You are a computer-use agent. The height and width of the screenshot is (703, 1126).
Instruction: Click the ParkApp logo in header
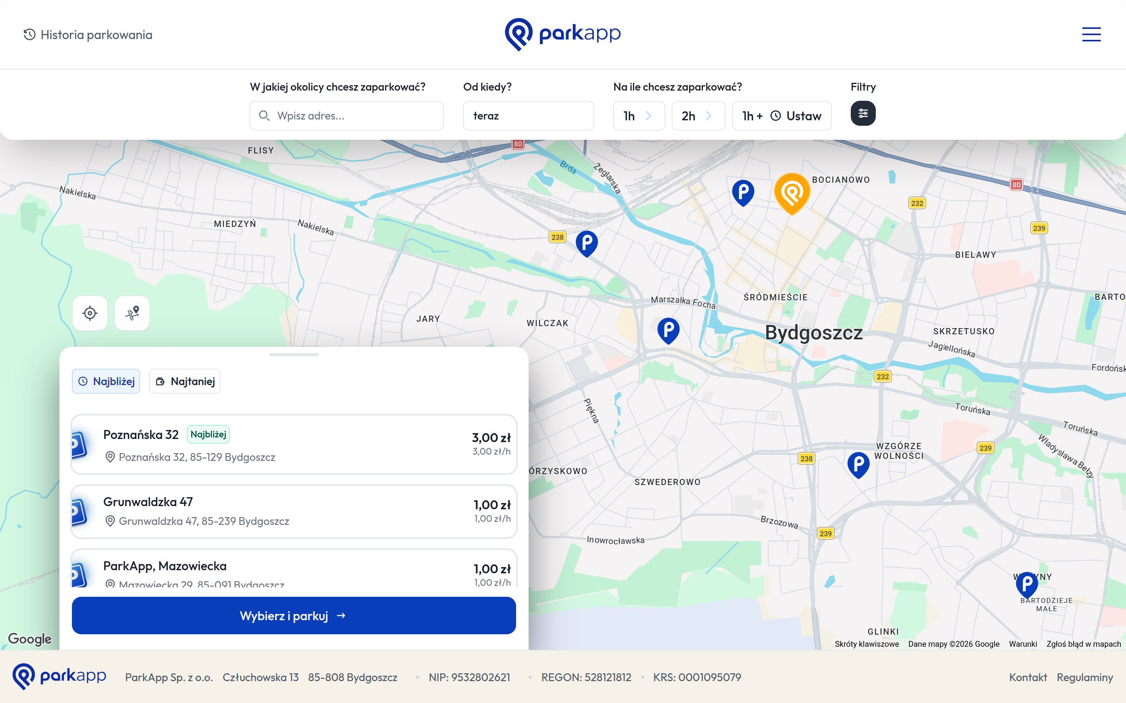563,34
